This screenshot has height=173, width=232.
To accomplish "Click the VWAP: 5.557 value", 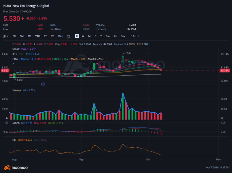I will pyautogui.click(x=28, y=49).
